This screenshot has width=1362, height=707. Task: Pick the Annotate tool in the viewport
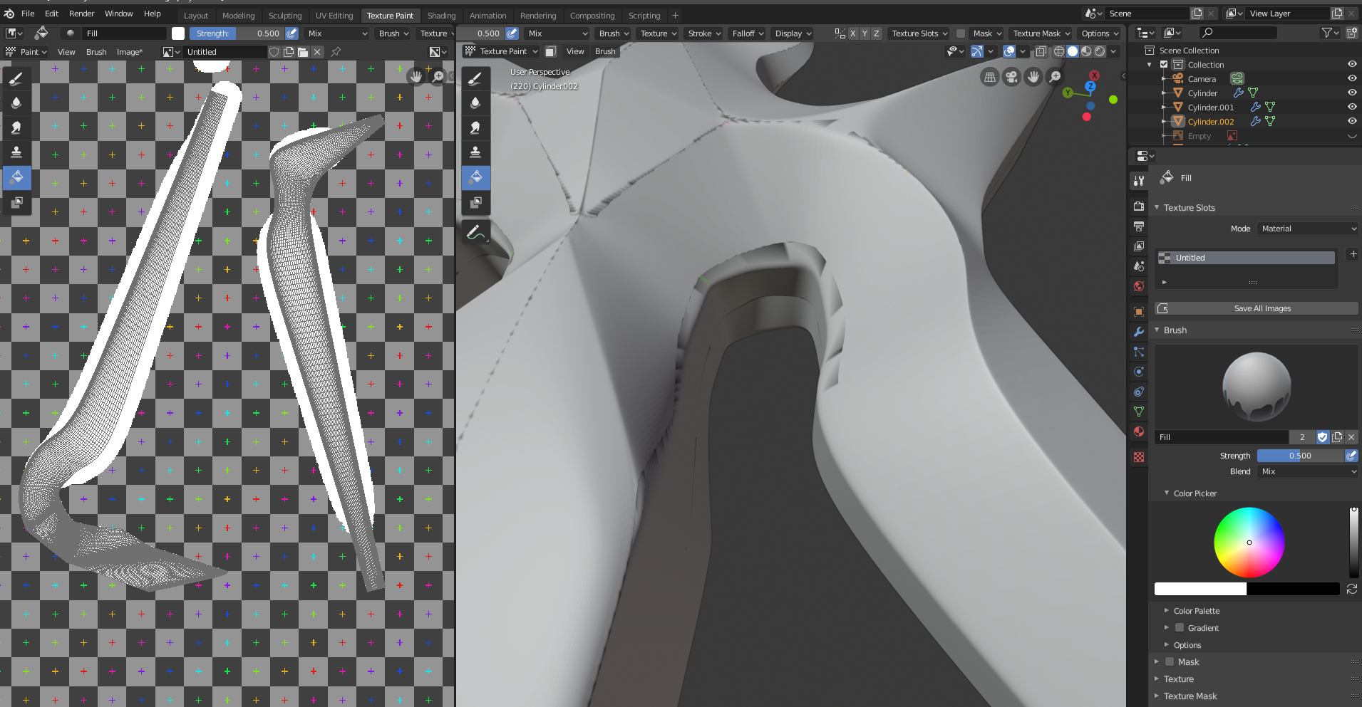(x=475, y=232)
